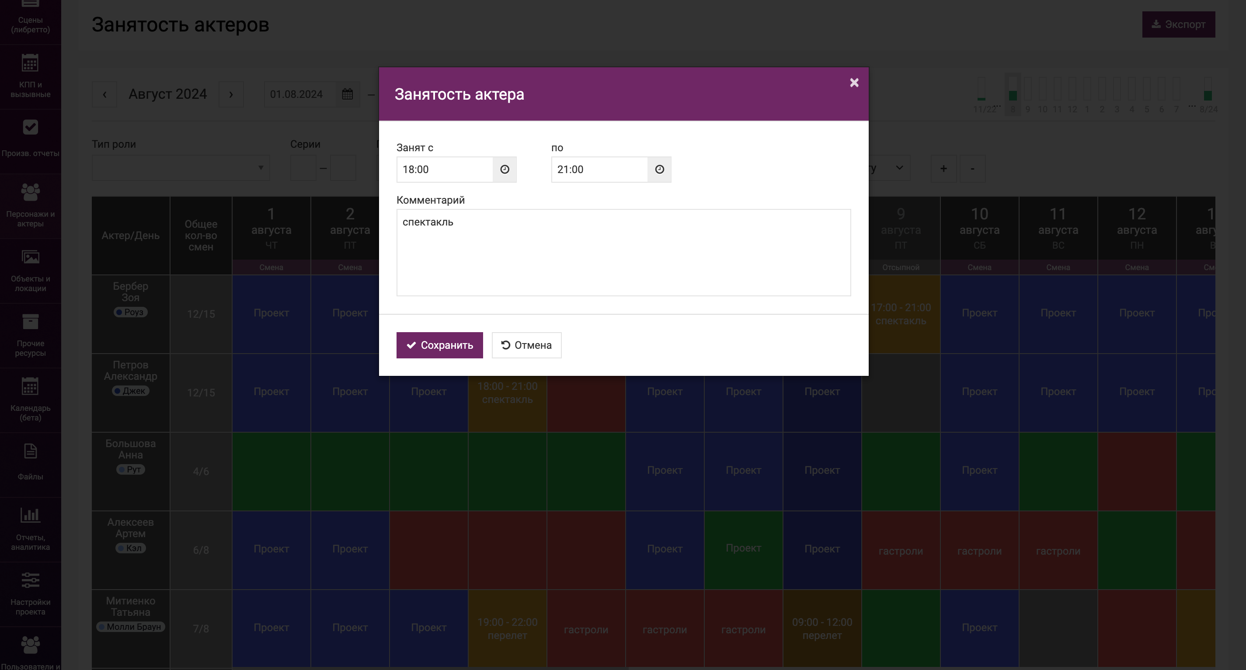Click the 'Экспорт' button
This screenshot has height=670, width=1246.
[1178, 24]
